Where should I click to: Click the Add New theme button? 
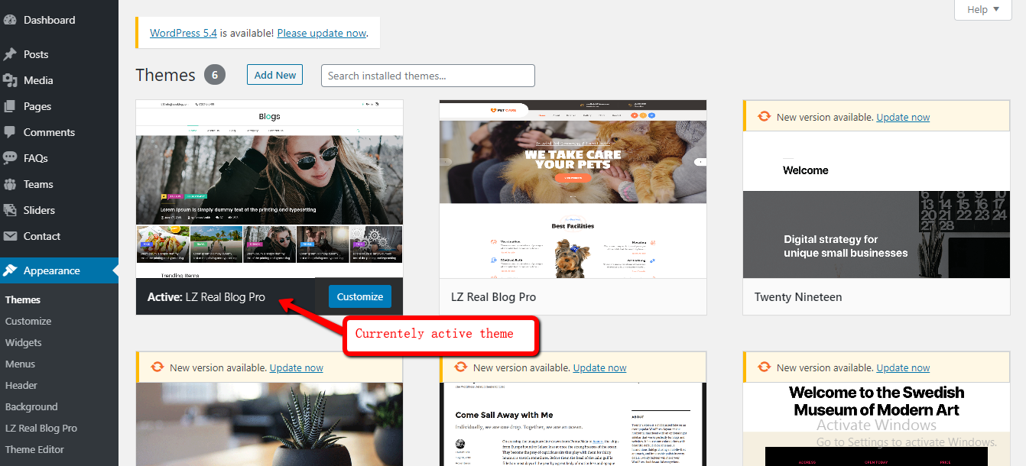coord(275,75)
